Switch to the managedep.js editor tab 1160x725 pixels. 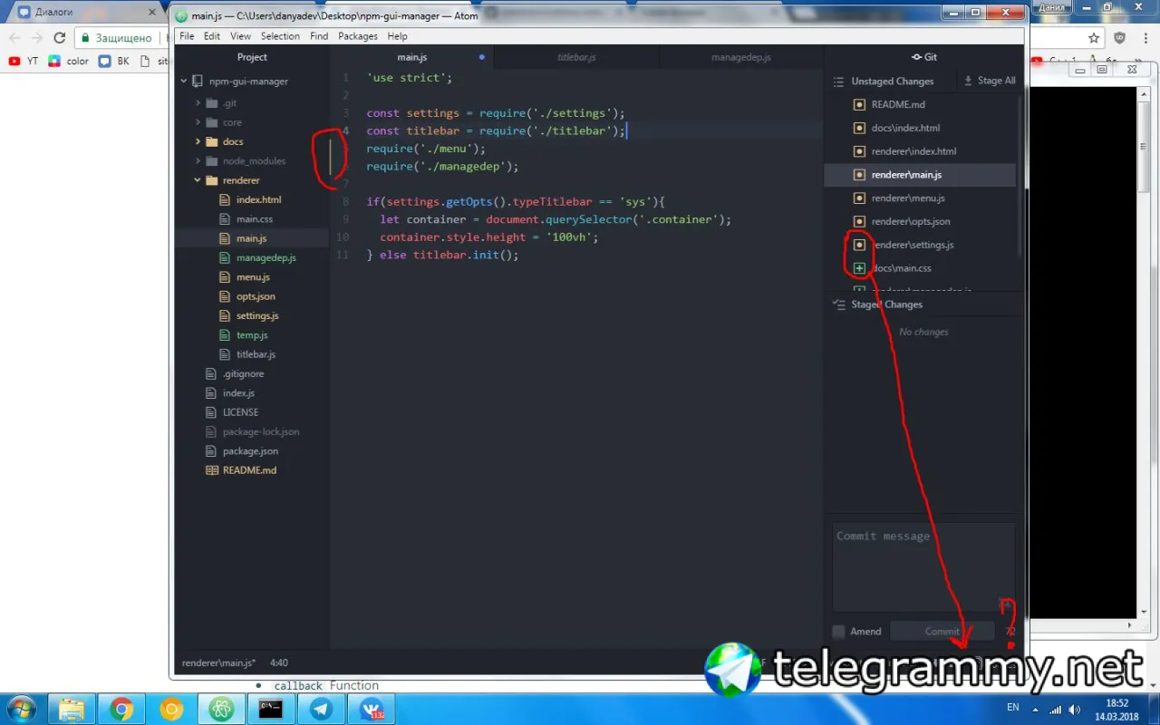[x=741, y=57]
